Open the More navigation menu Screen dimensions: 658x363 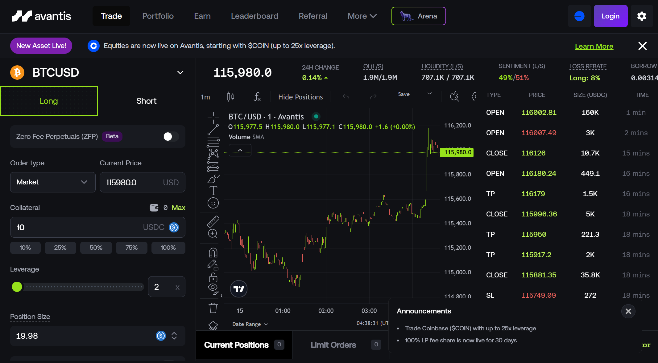[362, 16]
